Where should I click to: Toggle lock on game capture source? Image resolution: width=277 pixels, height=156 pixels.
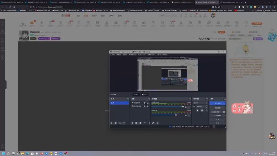click(x=148, y=103)
